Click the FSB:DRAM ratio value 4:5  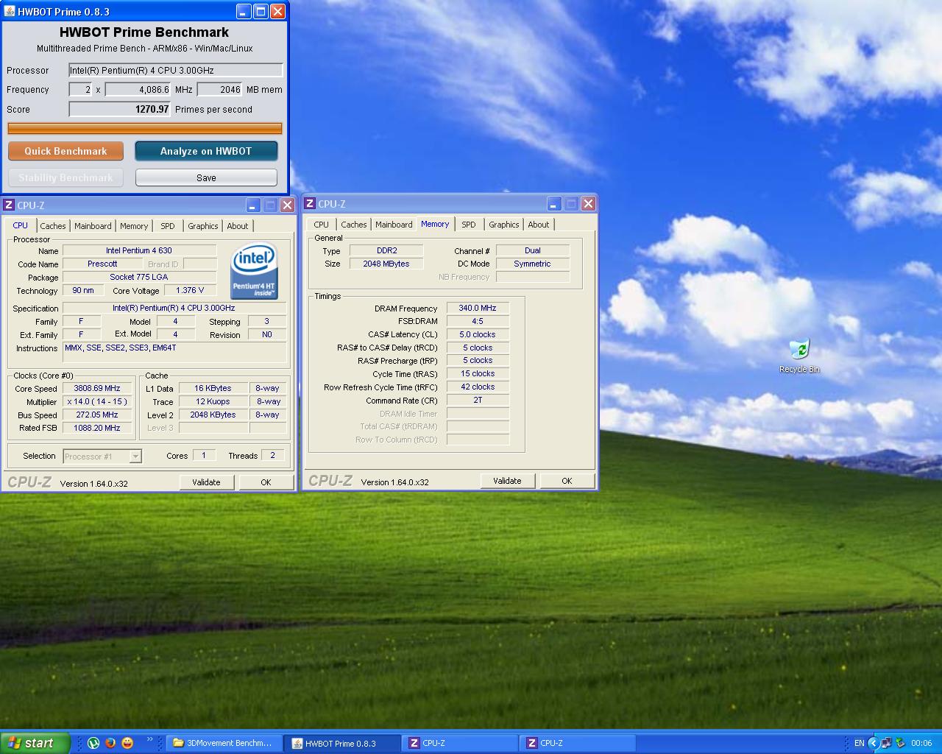pyautogui.click(x=478, y=321)
